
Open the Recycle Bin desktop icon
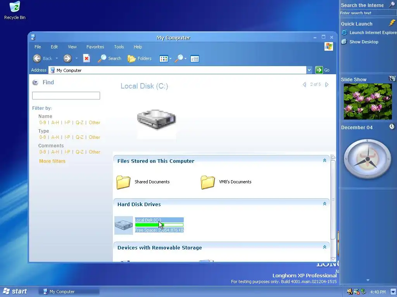15,10
